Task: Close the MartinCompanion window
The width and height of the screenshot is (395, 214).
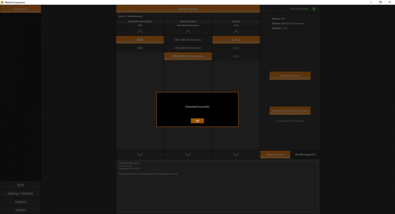Action: (390, 2)
